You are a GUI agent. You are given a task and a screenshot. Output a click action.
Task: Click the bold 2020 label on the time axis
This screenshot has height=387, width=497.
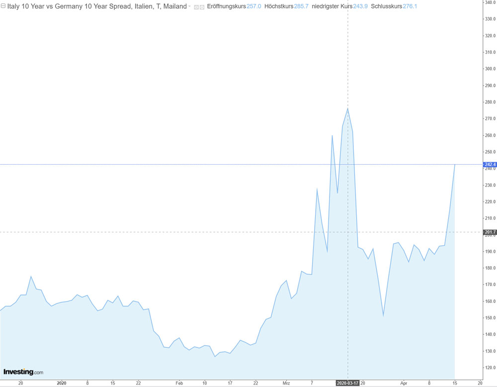click(x=62, y=383)
